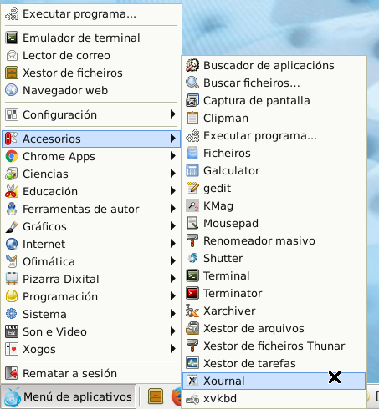Click the Lector de correo envelope icon
379x409 pixels.
(x=12, y=55)
